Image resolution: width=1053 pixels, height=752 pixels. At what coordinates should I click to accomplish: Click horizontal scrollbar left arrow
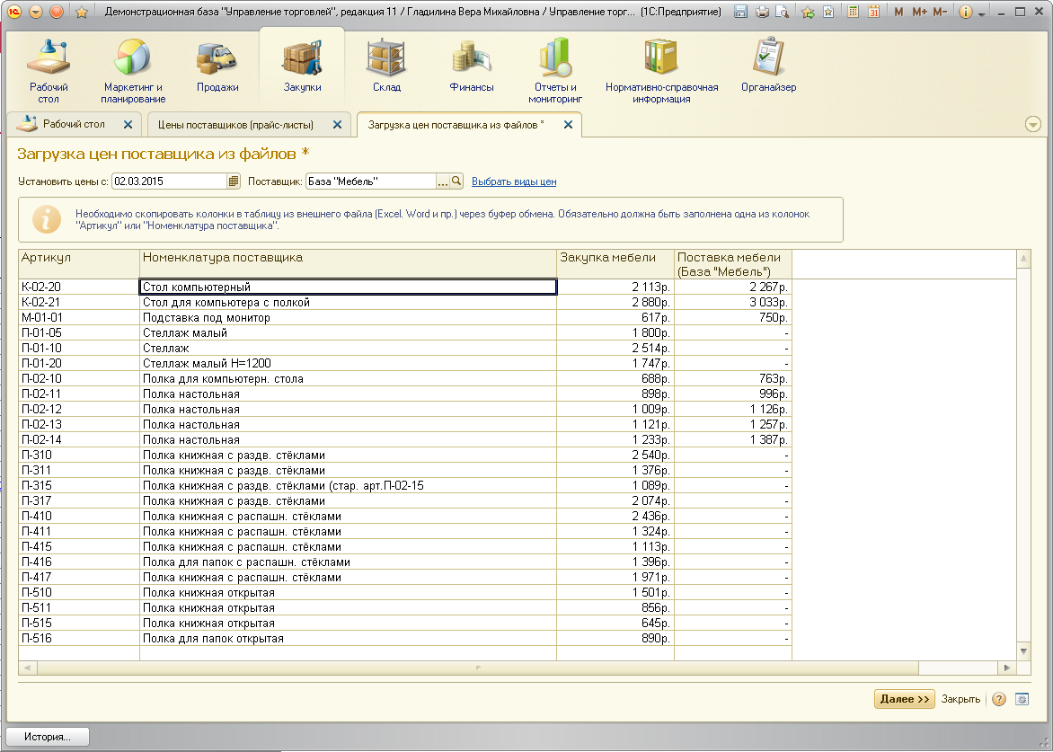[27, 668]
